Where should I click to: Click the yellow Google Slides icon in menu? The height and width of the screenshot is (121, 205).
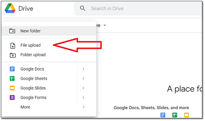pyautogui.click(x=12, y=88)
